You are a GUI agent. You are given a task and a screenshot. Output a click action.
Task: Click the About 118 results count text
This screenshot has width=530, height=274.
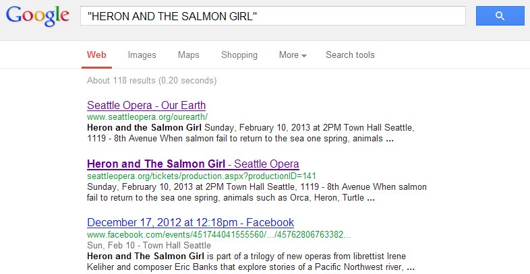[152, 81]
